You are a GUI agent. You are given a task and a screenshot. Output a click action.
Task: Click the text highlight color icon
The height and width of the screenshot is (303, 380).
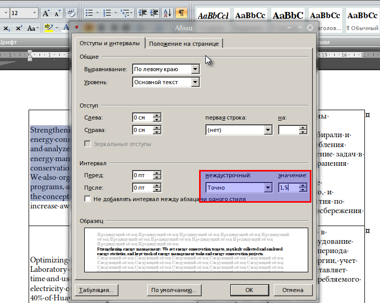[49, 28]
